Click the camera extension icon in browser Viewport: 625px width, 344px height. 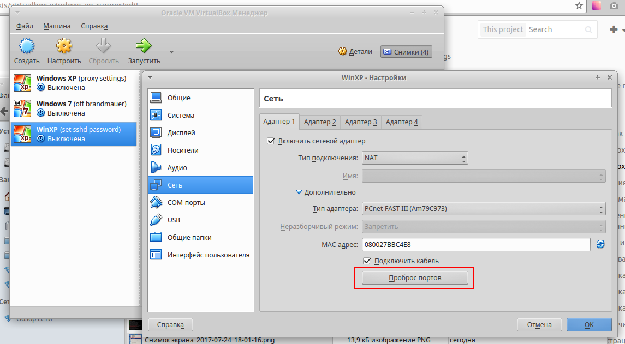tap(614, 5)
